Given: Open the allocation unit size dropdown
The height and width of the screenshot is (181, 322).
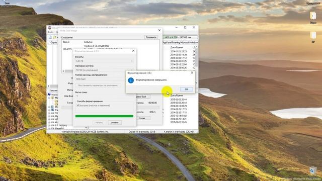Looking at the screenshot, I should point(100,79).
